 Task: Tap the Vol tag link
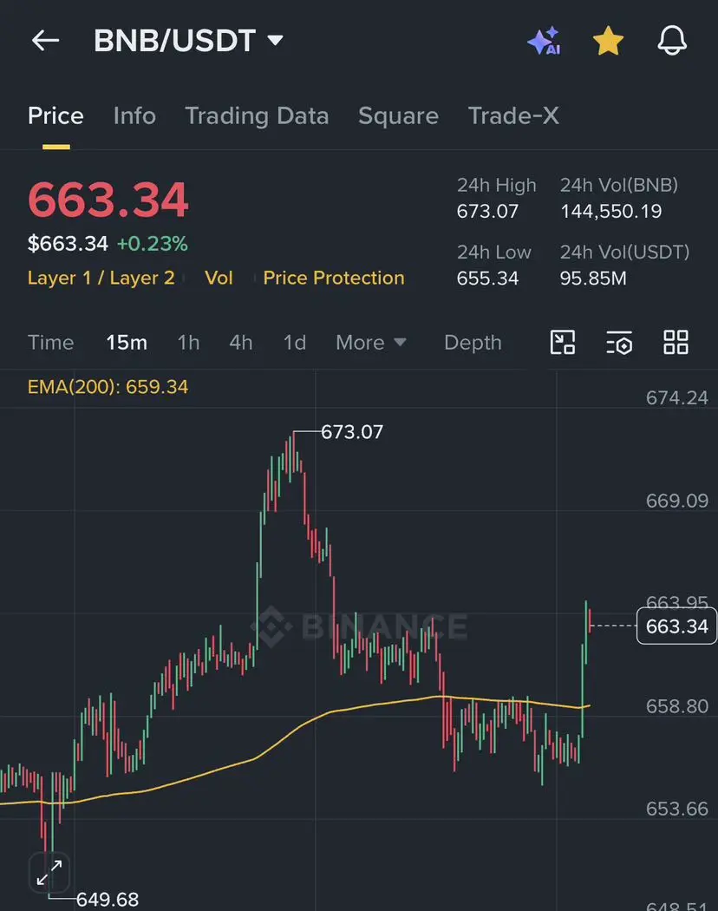(219, 278)
